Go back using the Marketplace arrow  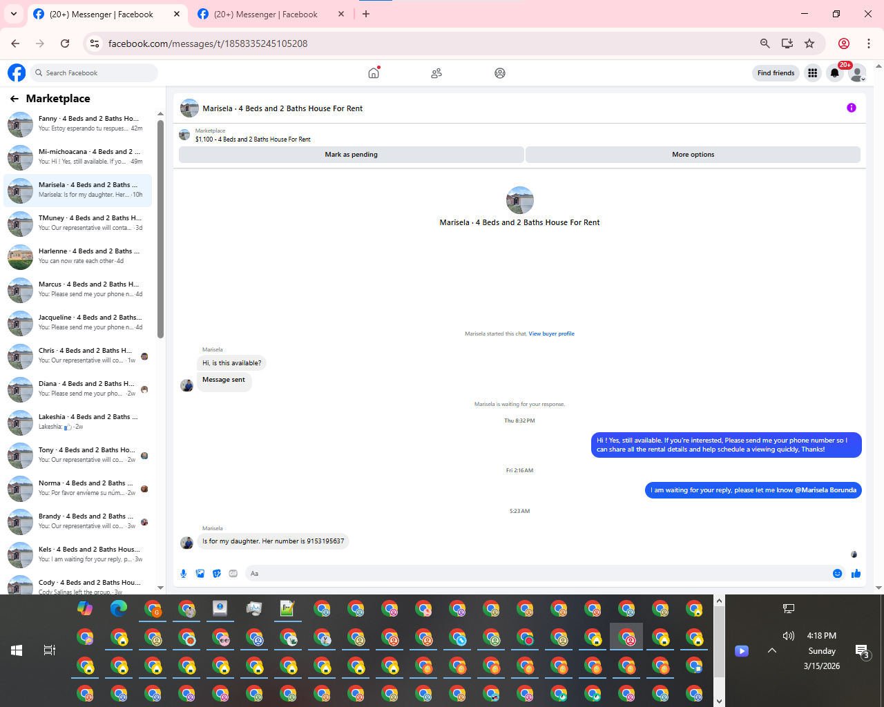[x=15, y=99]
